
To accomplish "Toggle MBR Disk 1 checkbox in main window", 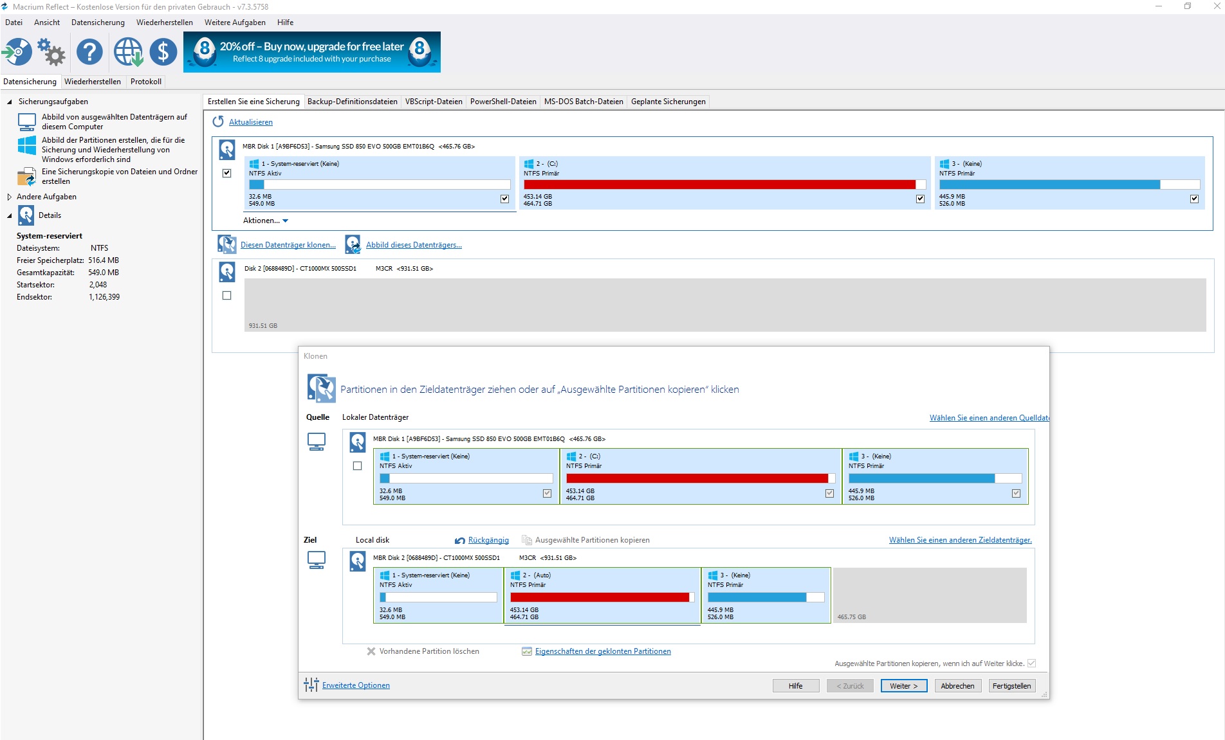I will 226,173.
